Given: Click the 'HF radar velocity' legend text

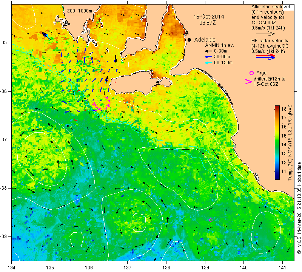Looking at the screenshot, I should click(270, 41).
